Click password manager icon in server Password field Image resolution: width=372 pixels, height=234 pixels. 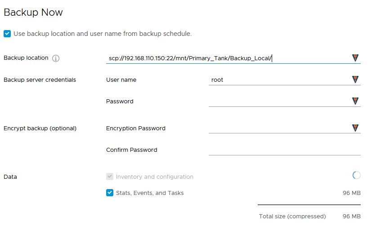355,102
